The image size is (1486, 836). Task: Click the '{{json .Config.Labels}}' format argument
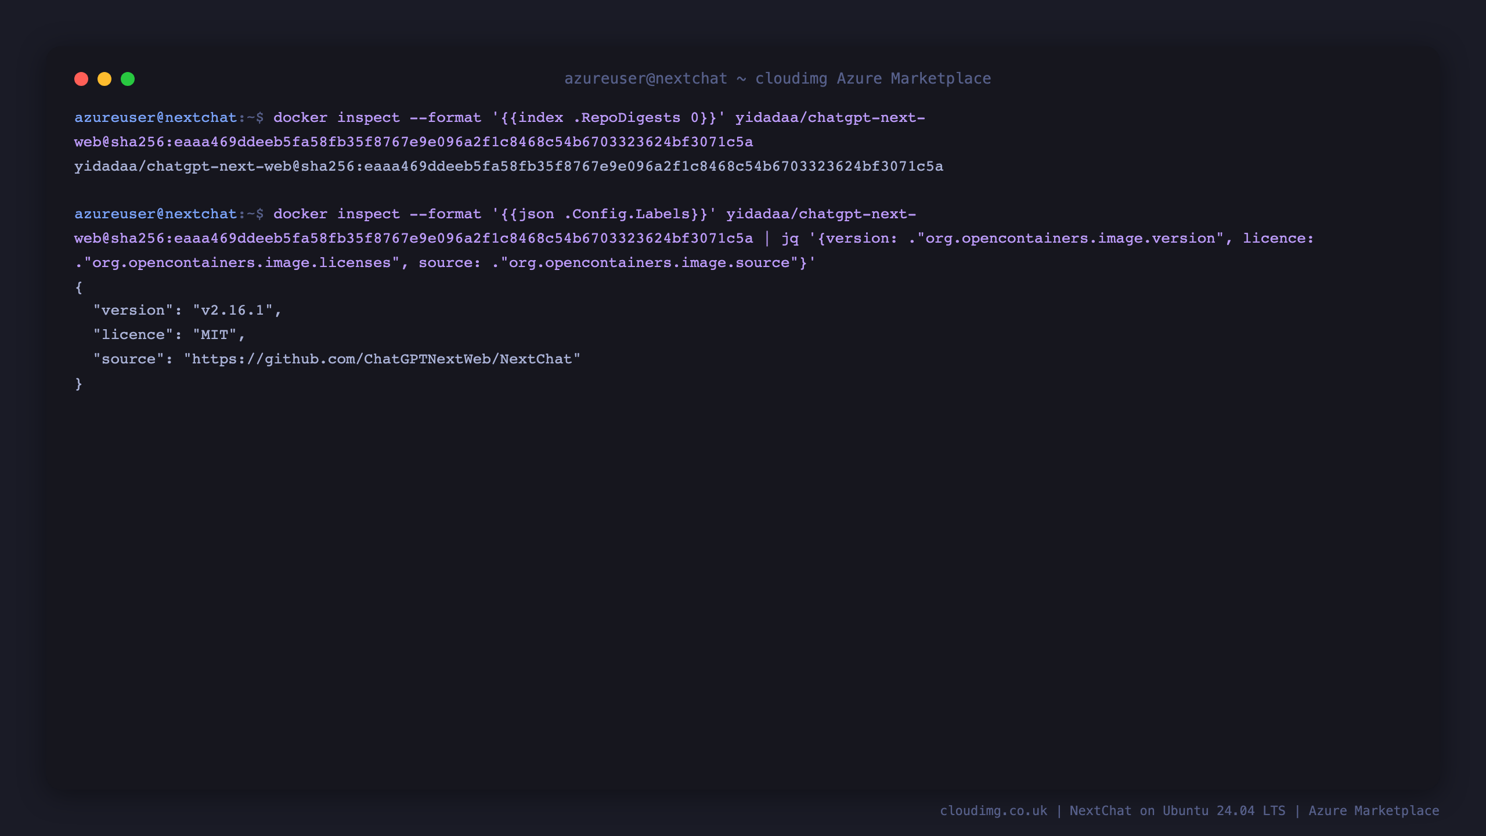click(x=604, y=214)
